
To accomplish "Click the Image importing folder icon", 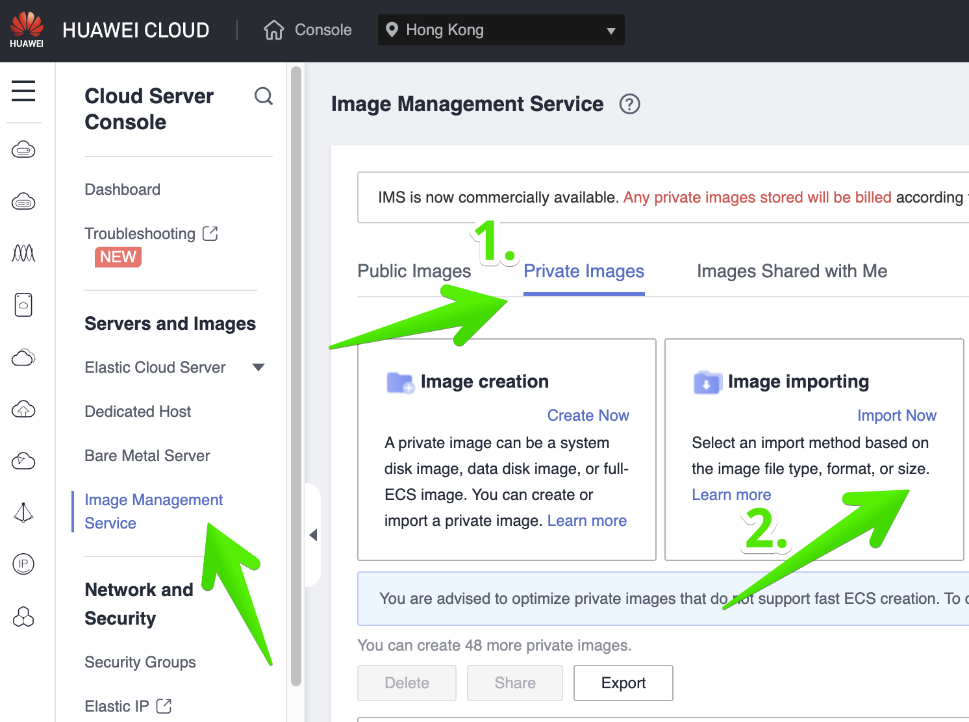I will click(707, 382).
